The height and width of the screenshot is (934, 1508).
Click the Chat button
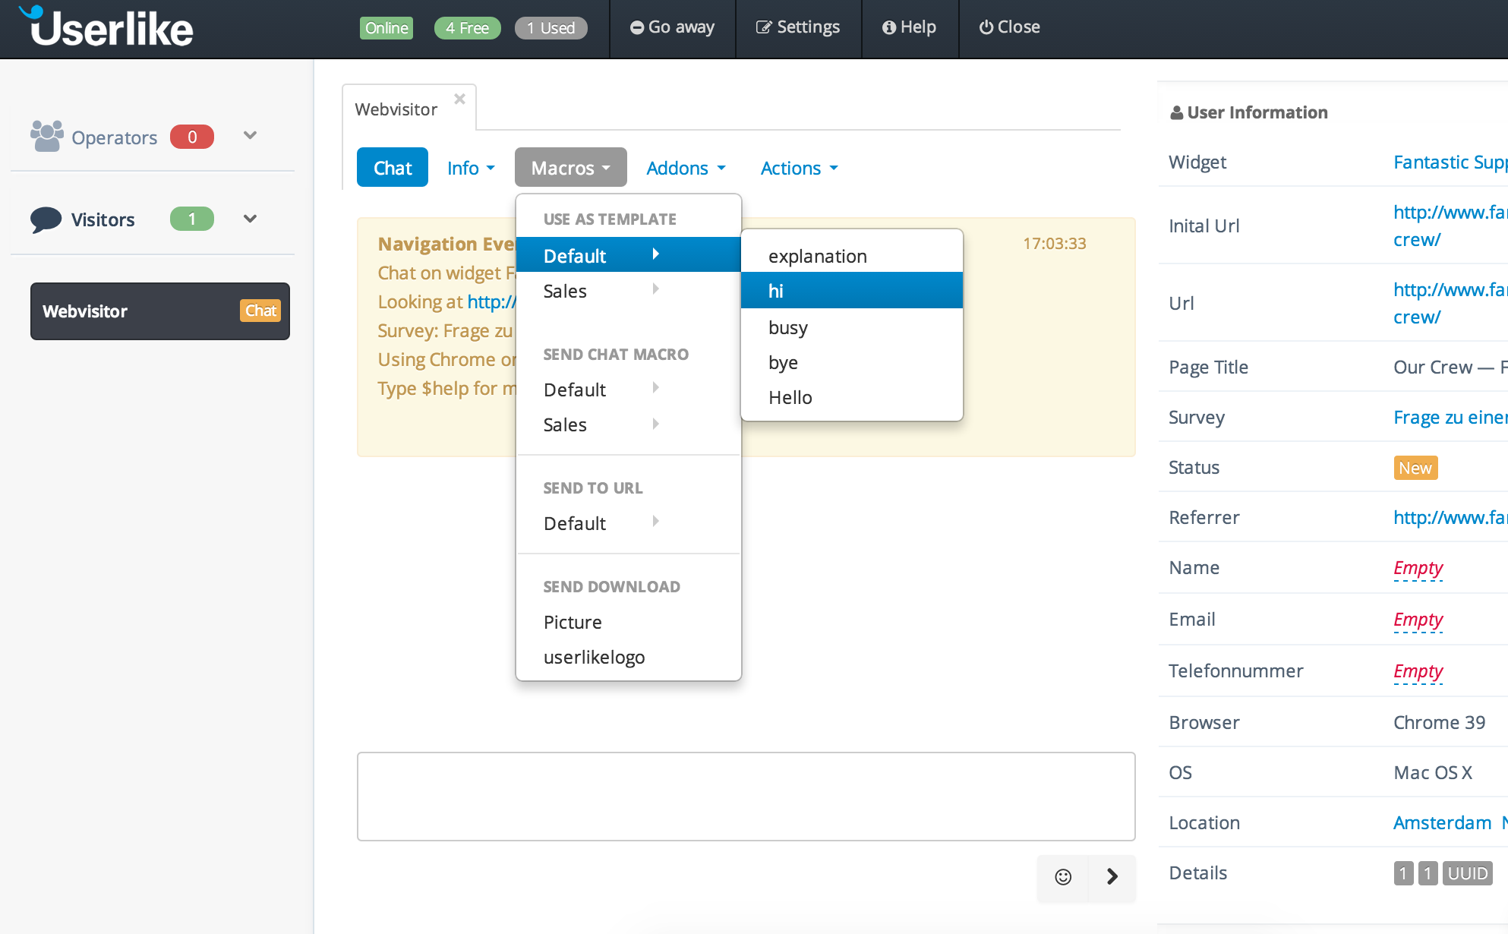tap(393, 167)
